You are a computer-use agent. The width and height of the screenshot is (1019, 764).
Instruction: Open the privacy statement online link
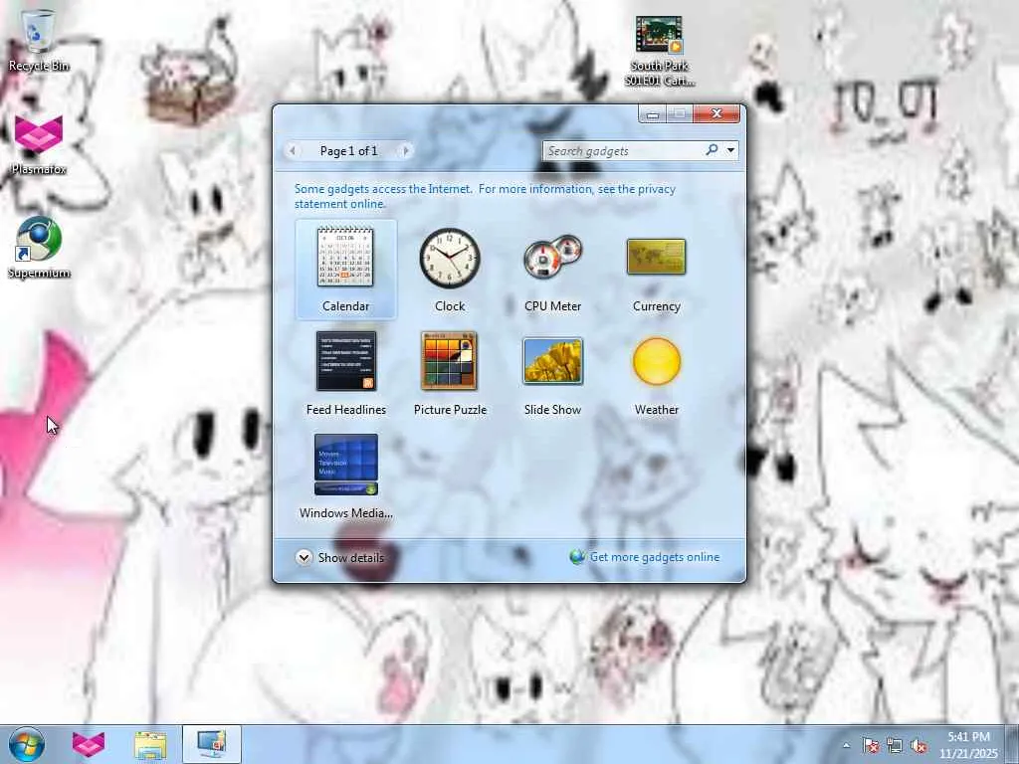coord(485,196)
